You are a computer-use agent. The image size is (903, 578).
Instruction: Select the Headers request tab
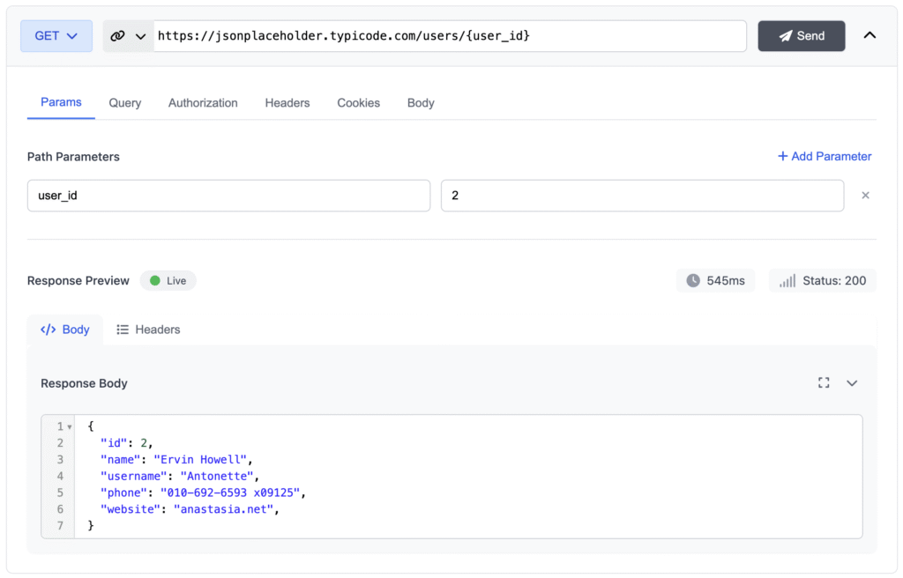(287, 103)
